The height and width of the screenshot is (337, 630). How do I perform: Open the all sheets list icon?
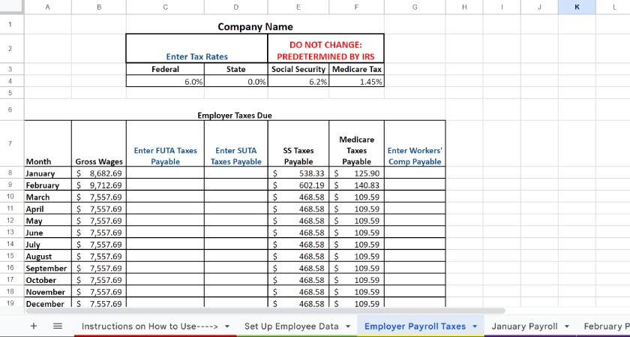tap(58, 326)
